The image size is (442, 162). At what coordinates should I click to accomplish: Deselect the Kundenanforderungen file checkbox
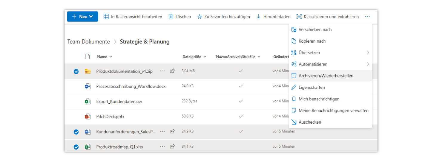pyautogui.click(x=76, y=132)
